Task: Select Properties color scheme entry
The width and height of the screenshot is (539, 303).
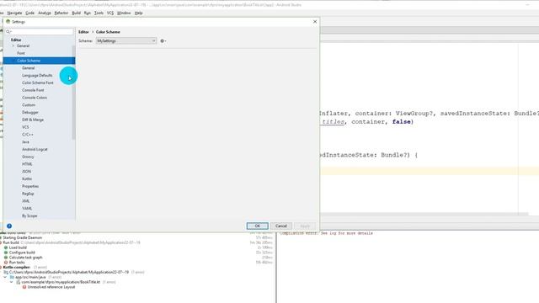Action: (30, 186)
